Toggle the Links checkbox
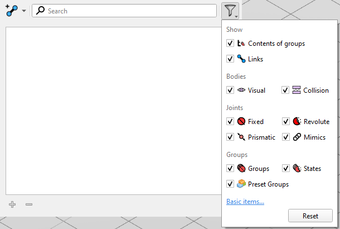340x229 pixels. click(x=230, y=59)
